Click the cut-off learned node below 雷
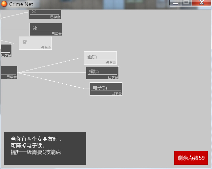The image size is (212, 169). (x=6, y=51)
